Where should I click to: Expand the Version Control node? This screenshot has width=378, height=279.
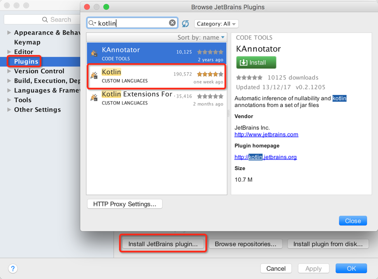pos(9,71)
